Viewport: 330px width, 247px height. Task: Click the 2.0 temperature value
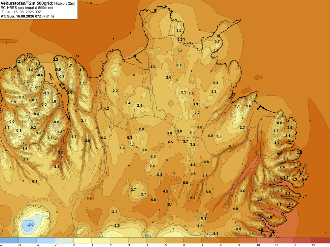pyautogui.click(x=141, y=129)
